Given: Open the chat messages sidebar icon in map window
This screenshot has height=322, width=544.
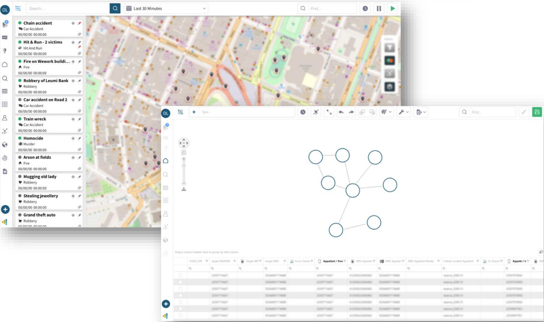Looking at the screenshot, I should [5, 38].
